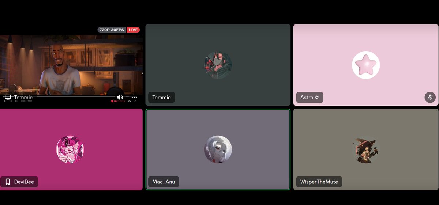Click the fullscreen icon in the streamed player
The height and width of the screenshot is (205, 439).
[x=135, y=101]
